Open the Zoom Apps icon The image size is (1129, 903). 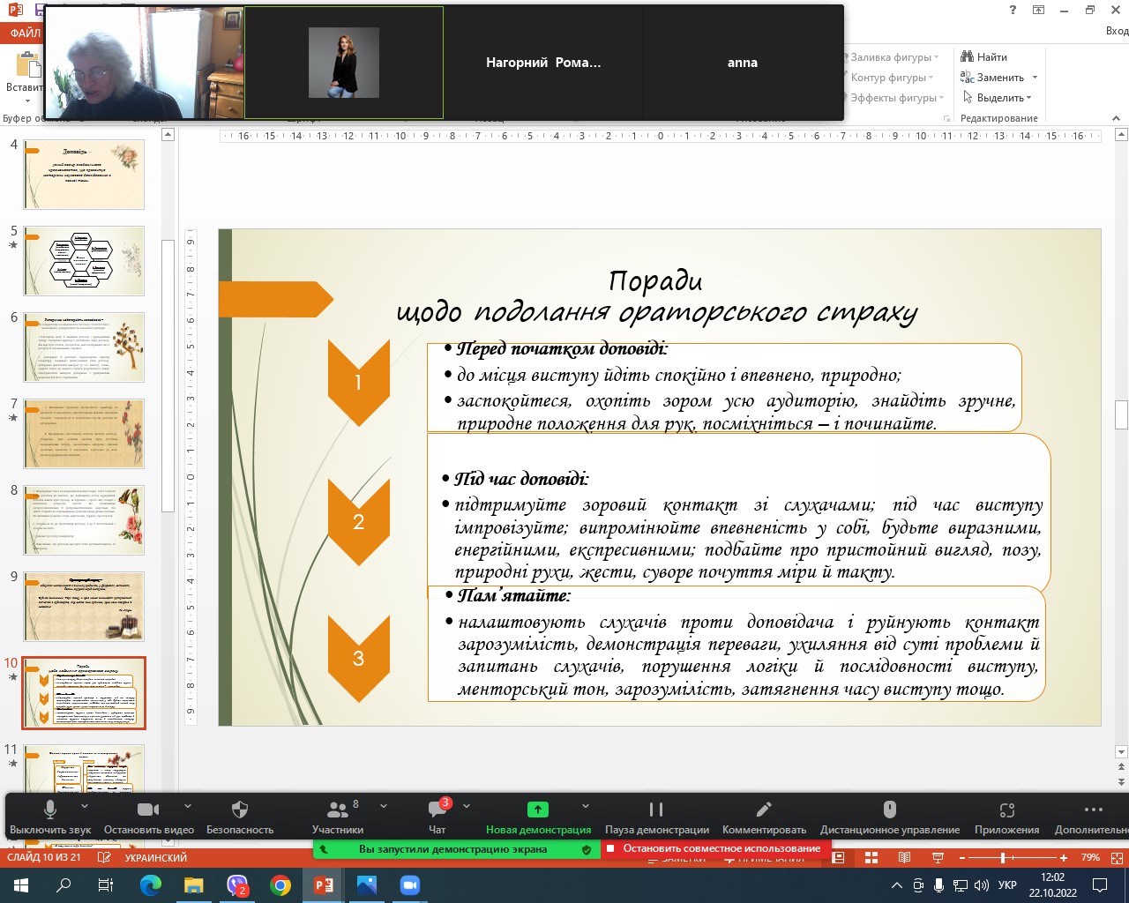(x=1006, y=810)
